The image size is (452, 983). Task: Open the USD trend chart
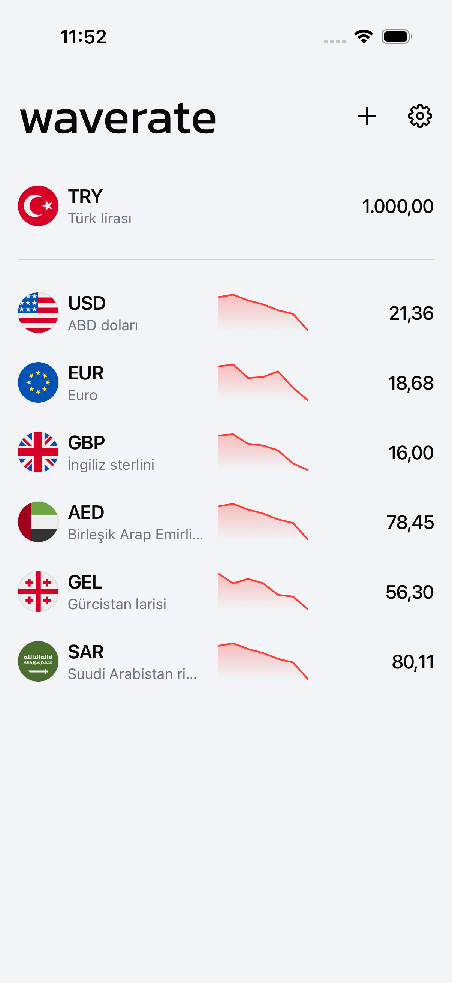click(263, 313)
